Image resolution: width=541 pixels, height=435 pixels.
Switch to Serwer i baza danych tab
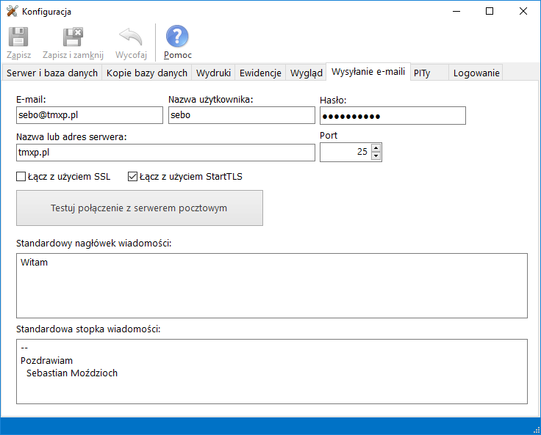(x=52, y=73)
